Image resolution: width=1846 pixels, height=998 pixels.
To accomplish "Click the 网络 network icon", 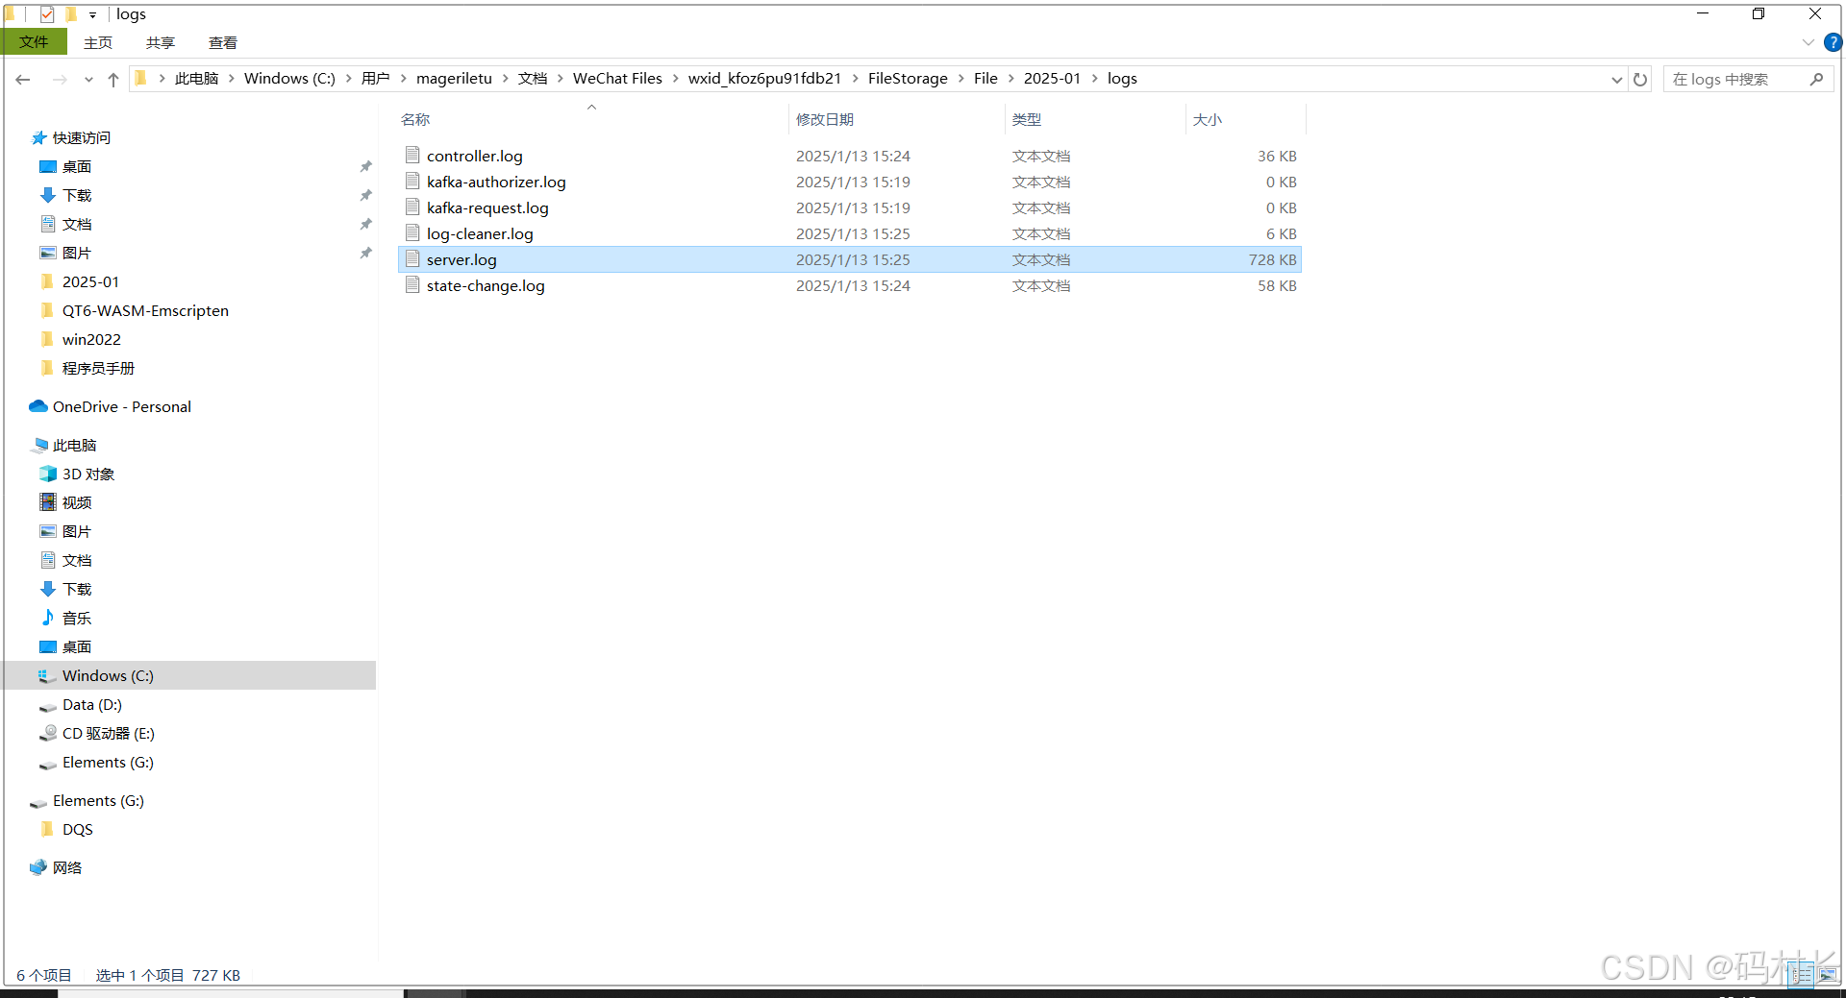I will (37, 867).
